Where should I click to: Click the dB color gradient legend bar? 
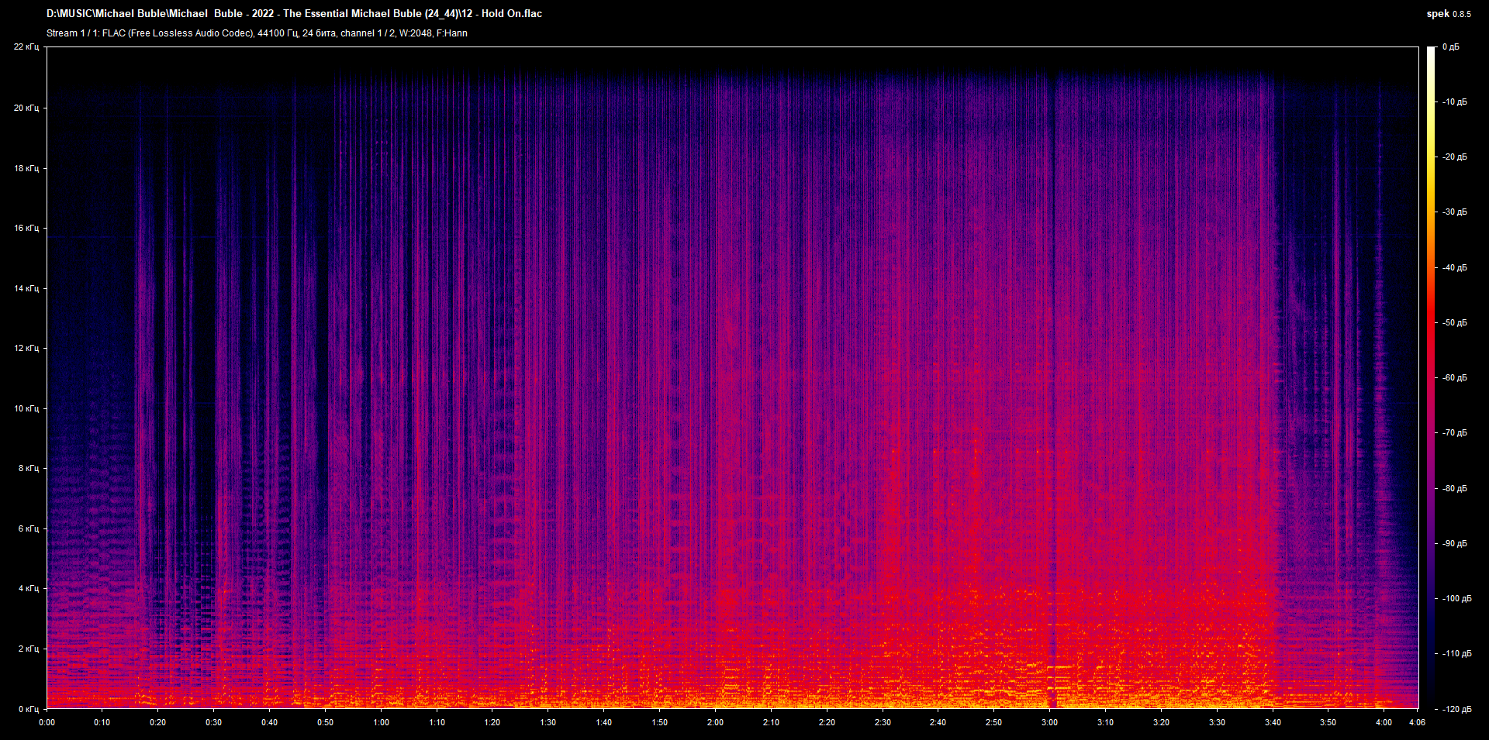tap(1431, 377)
